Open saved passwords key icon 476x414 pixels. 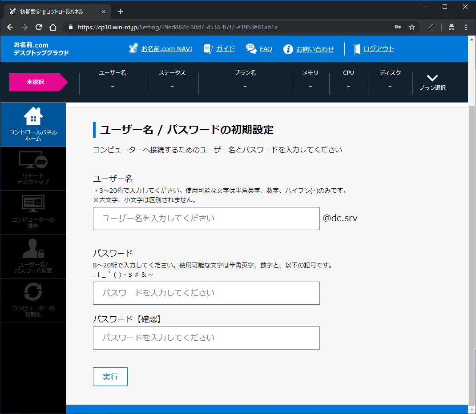[397, 27]
